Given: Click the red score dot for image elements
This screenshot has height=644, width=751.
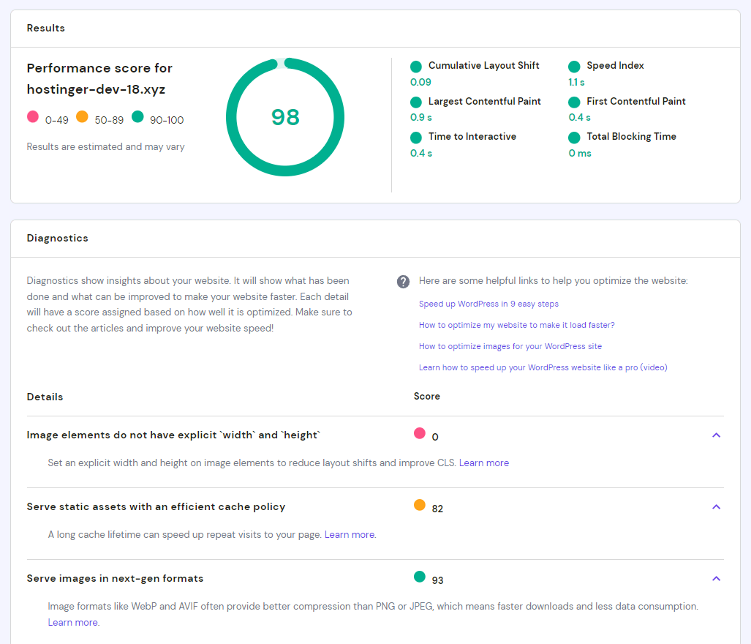Looking at the screenshot, I should 420,433.
